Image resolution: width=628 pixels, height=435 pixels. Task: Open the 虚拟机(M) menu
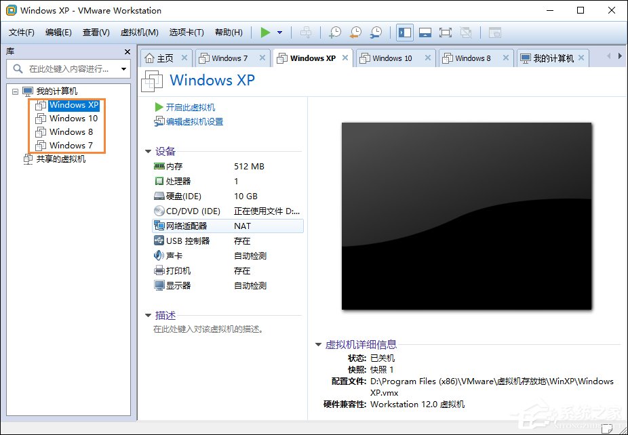(x=138, y=32)
